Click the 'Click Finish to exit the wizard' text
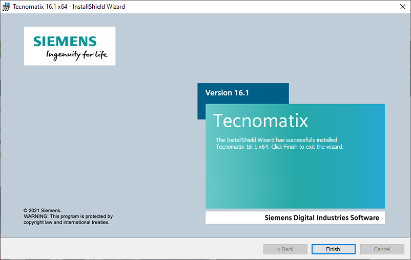 click(307, 147)
